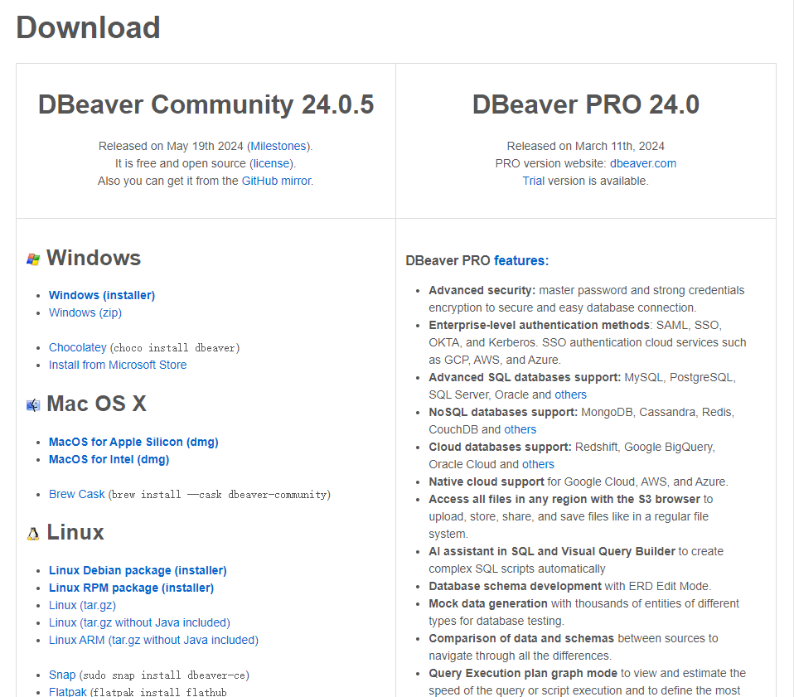
Task: Click 'Native cloud support' feature text
Action: pos(487,482)
